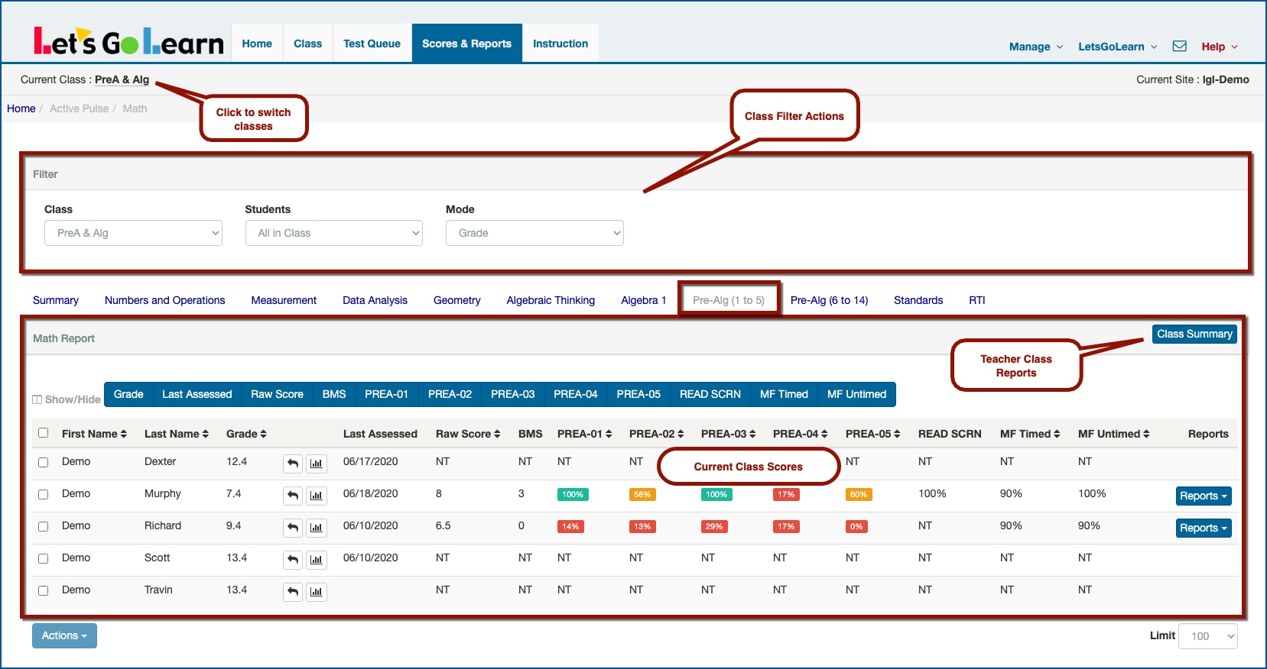The width and height of the screenshot is (1267, 669).
Task: Open the Limit selector showing 100
Action: coord(1208,636)
